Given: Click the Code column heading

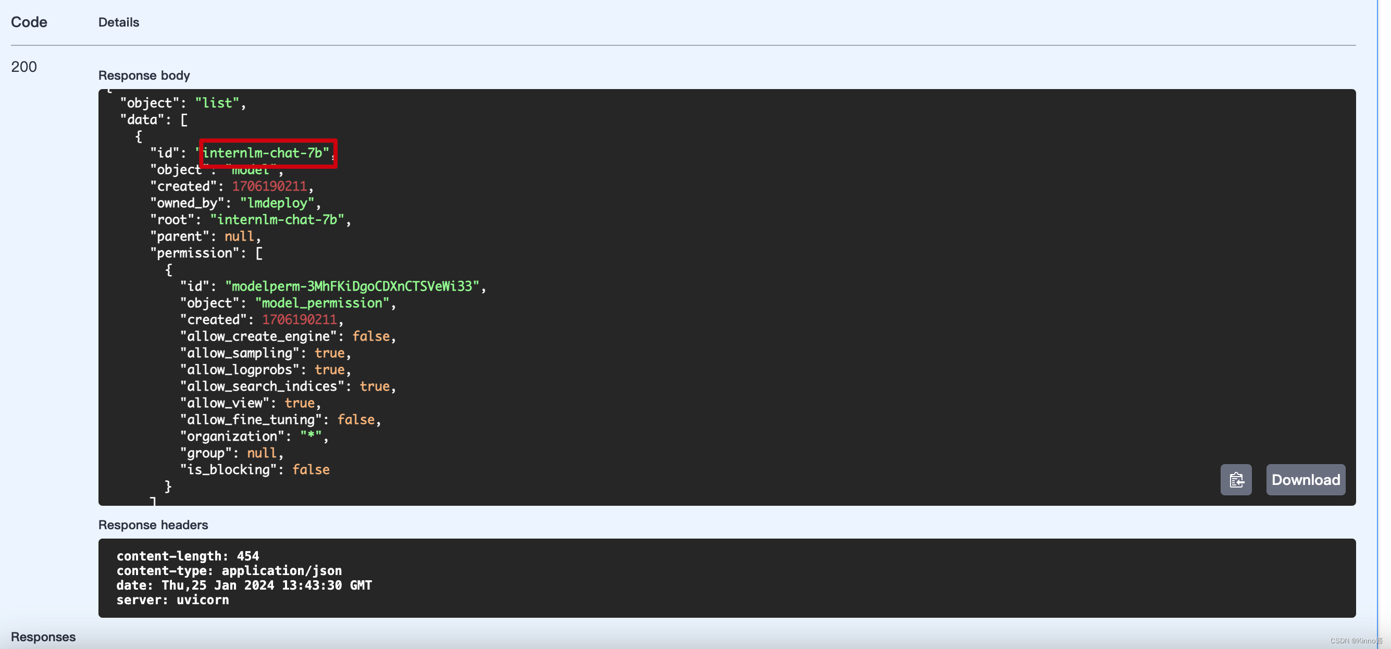Looking at the screenshot, I should point(29,22).
